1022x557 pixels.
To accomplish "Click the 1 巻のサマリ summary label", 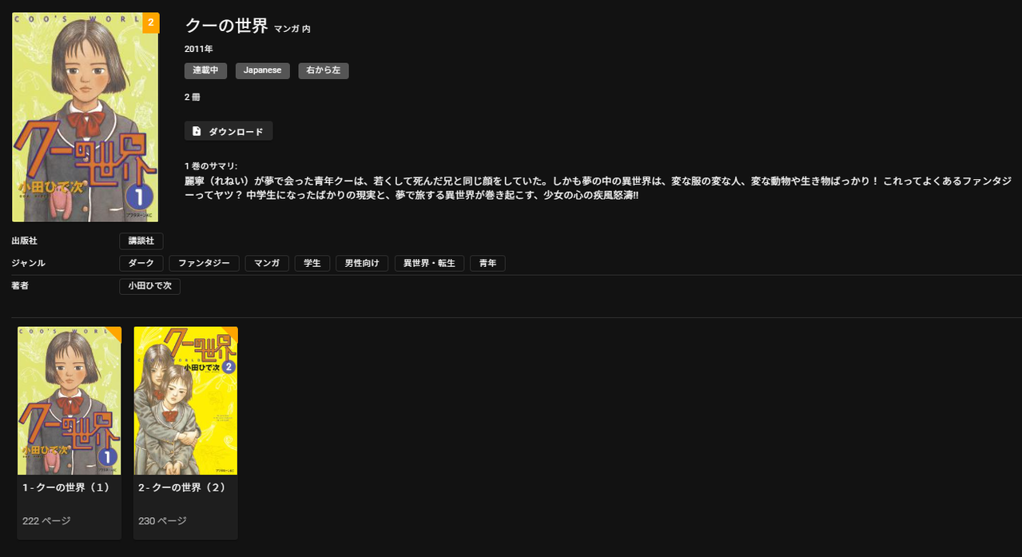I will [x=211, y=166].
